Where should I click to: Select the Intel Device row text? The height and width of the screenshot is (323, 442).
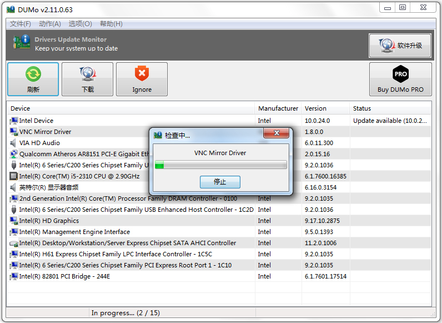coord(36,121)
